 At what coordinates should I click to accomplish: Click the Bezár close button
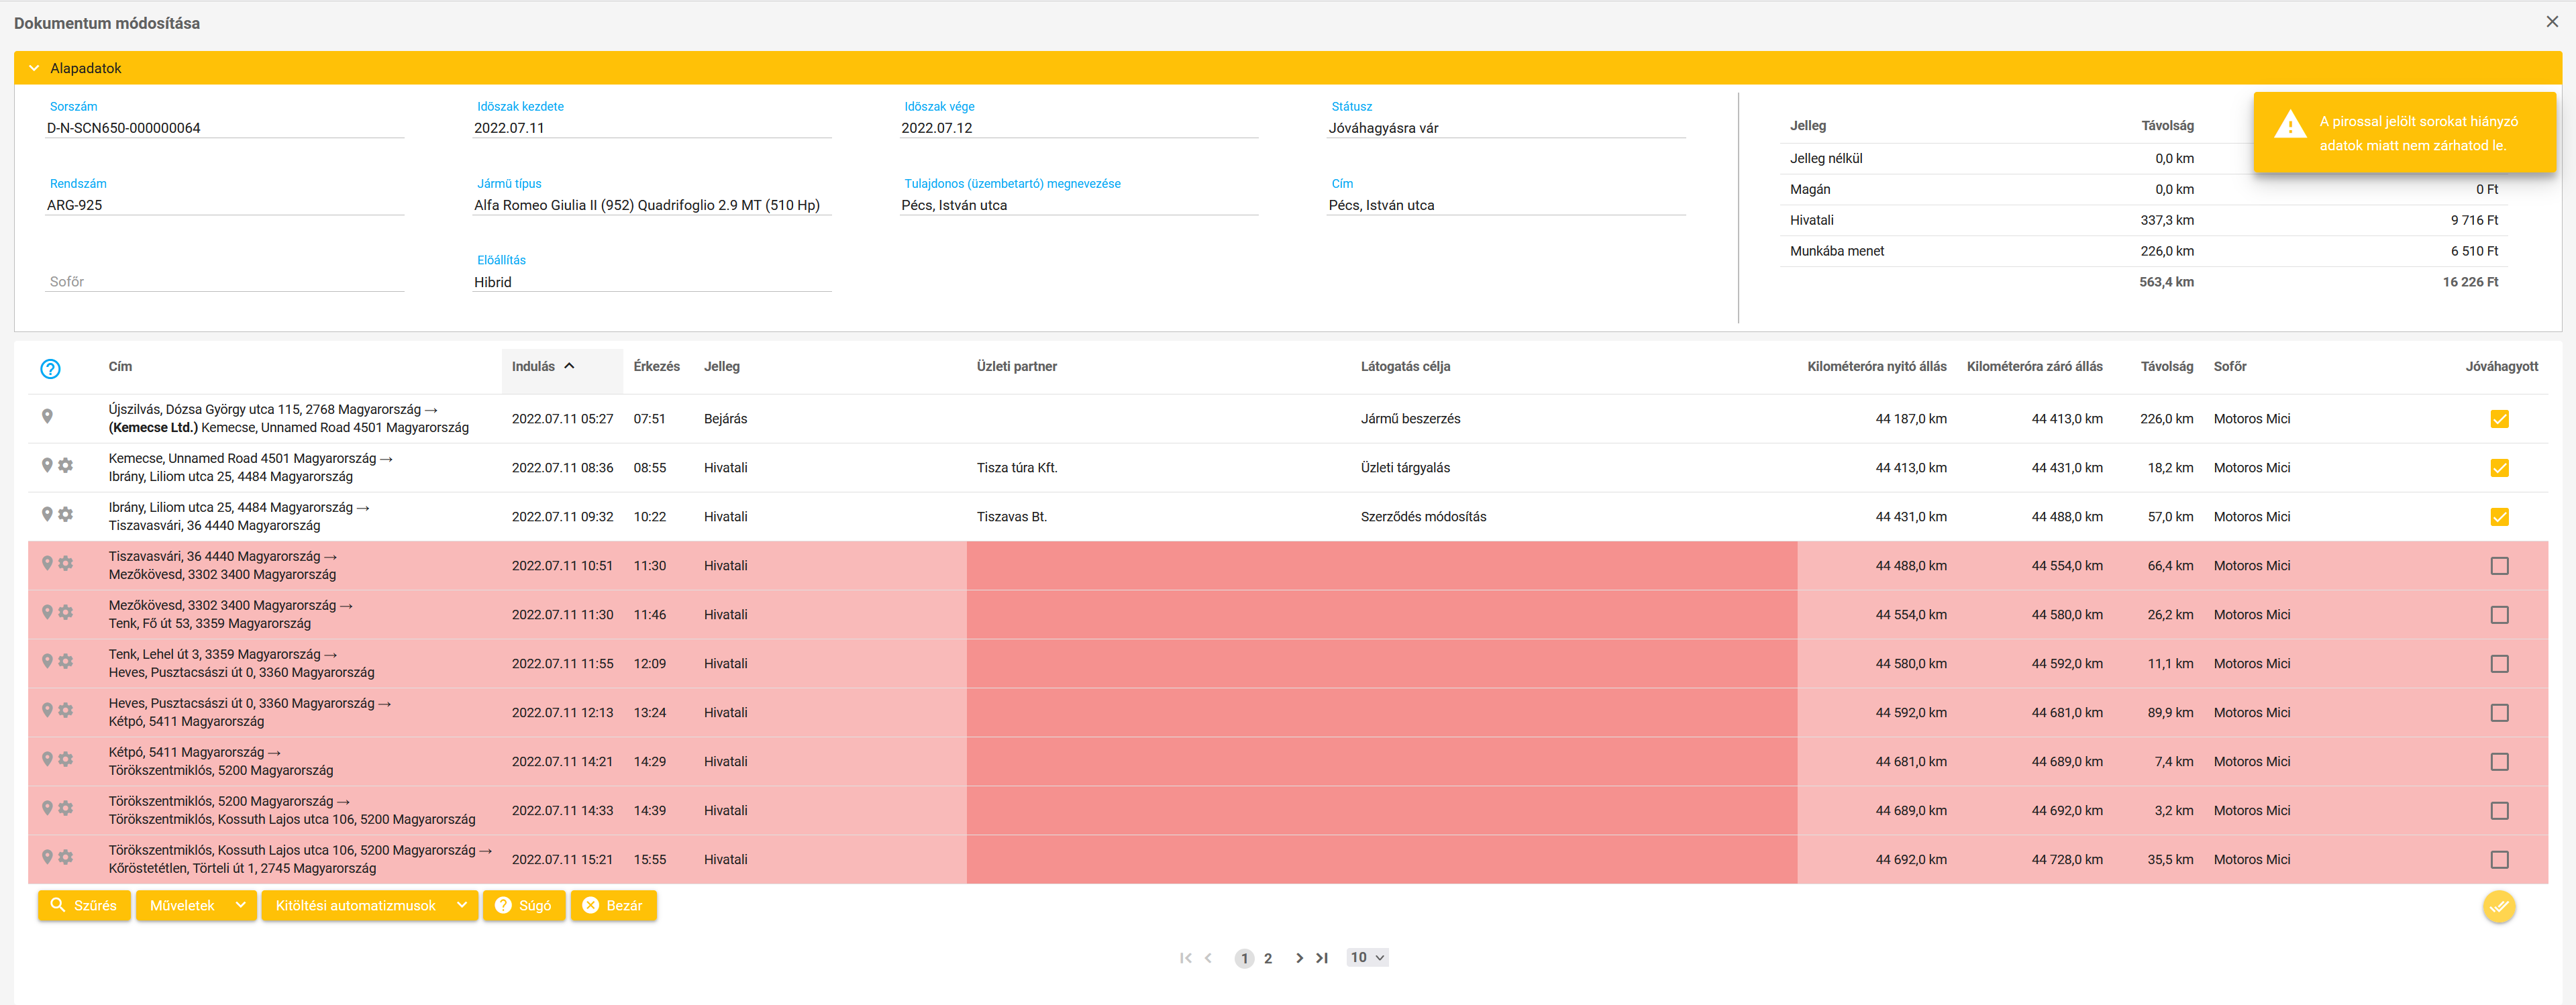click(614, 906)
